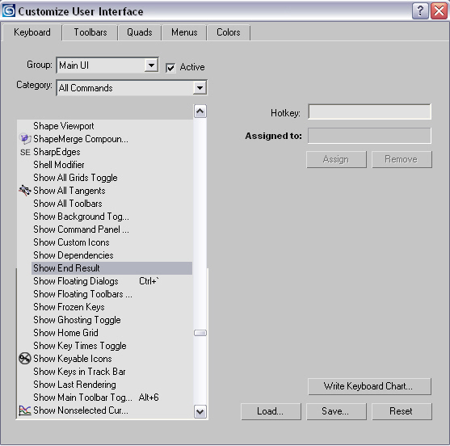The width and height of the screenshot is (450, 446).
Task: Select Show Background Tog... entry
Action: pos(82,217)
